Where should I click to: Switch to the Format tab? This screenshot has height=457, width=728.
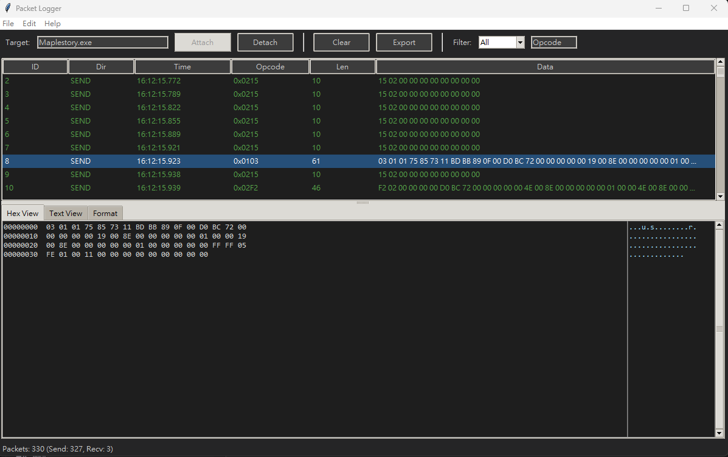pyautogui.click(x=105, y=214)
